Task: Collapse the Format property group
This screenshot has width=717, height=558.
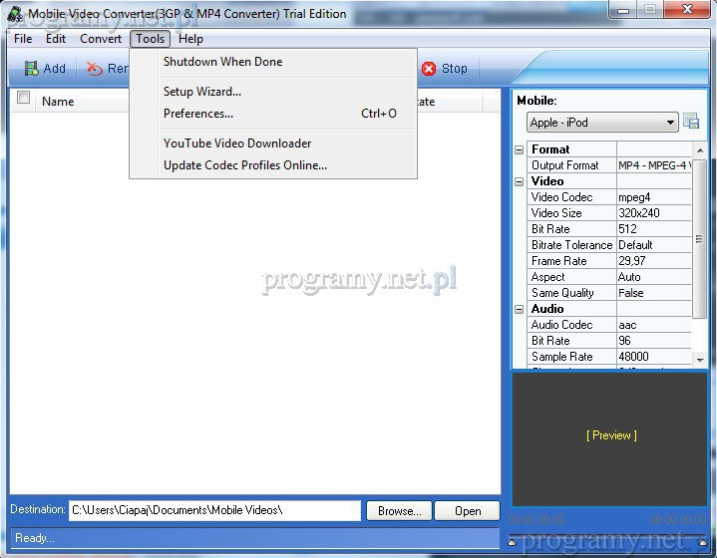Action: coord(520,149)
